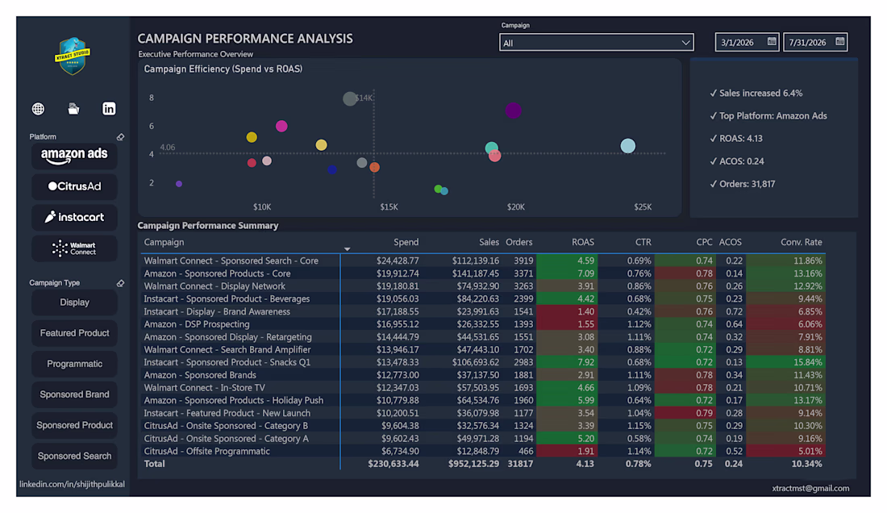Click the end date field 7/31/2026
The height and width of the screenshot is (513, 887).
tap(815, 43)
